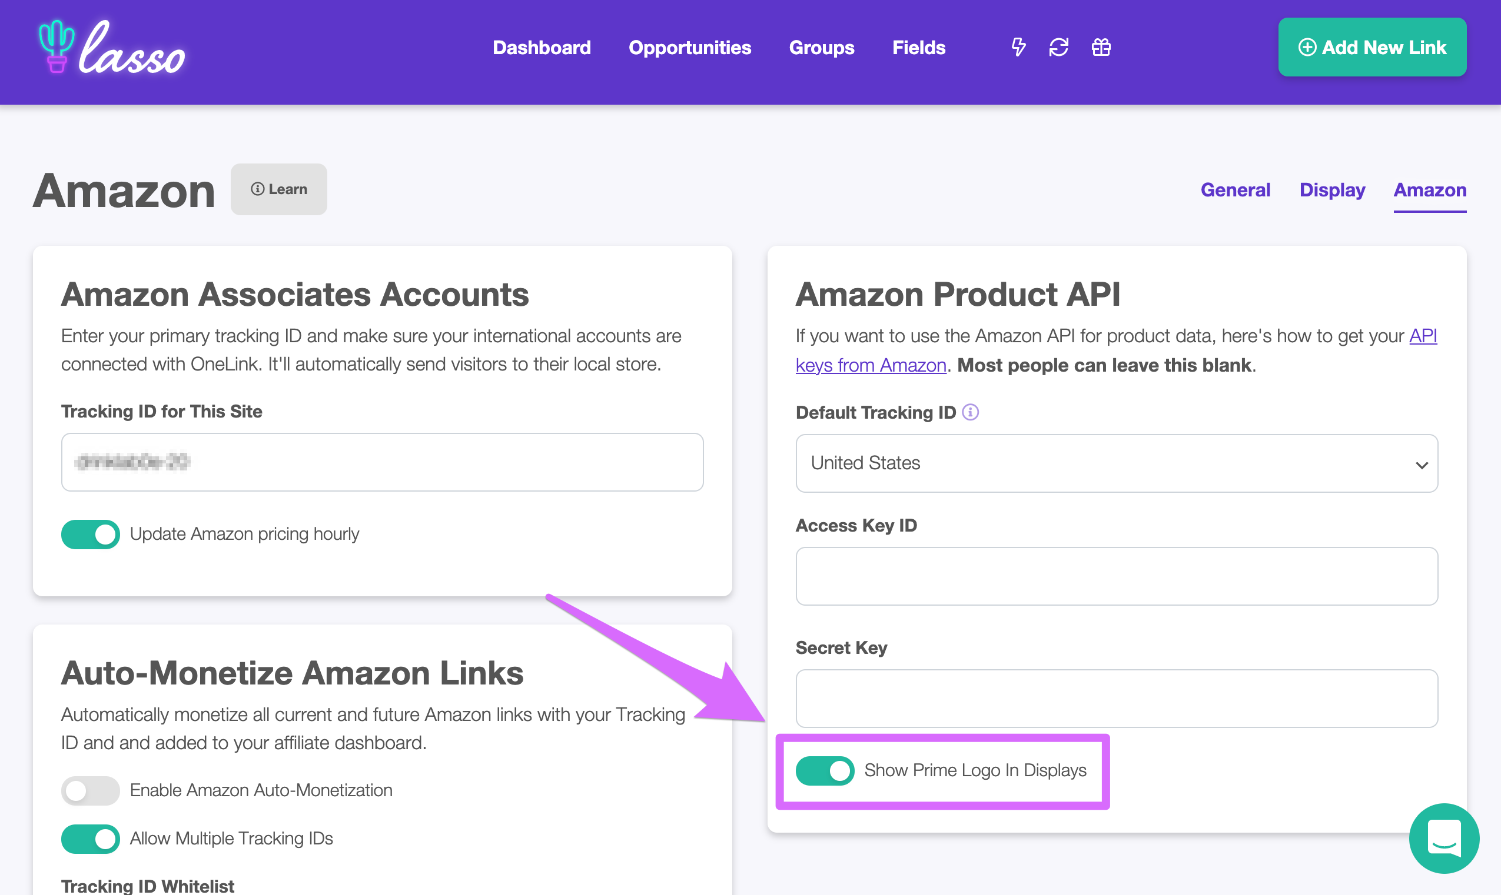Follow the API keys from Amazon link
This screenshot has height=895, width=1501.
point(871,365)
